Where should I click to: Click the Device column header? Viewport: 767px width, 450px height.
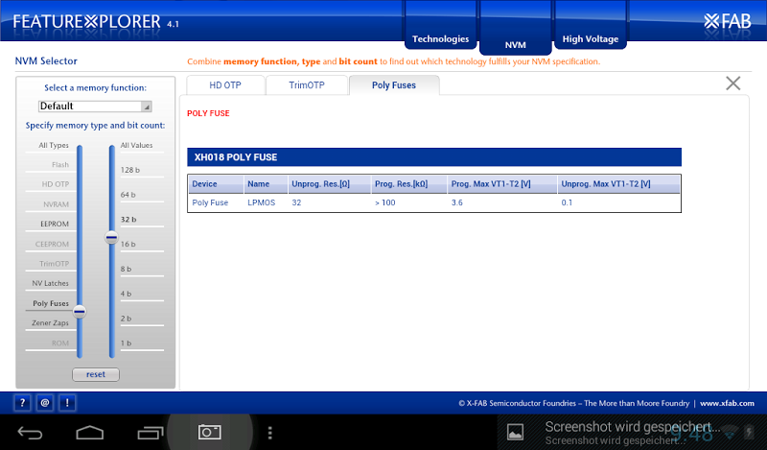(x=216, y=184)
